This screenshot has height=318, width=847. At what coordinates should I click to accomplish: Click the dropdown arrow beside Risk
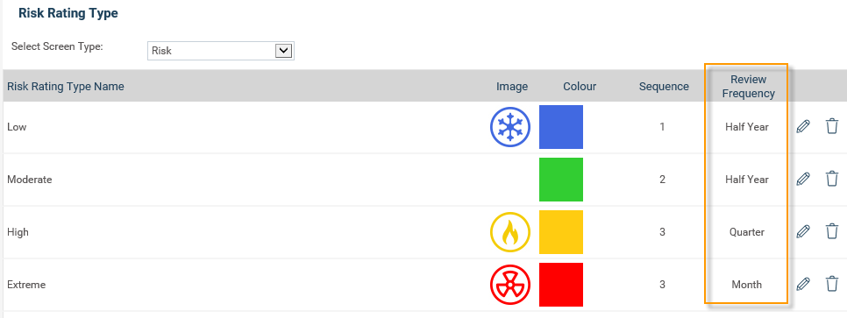coord(283,51)
